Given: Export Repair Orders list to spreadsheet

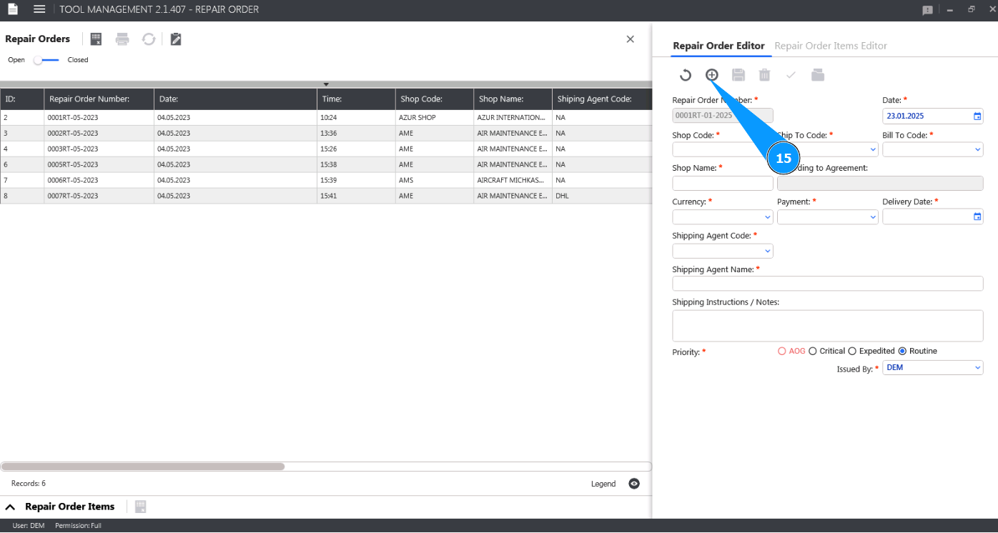Looking at the screenshot, I should 97,39.
